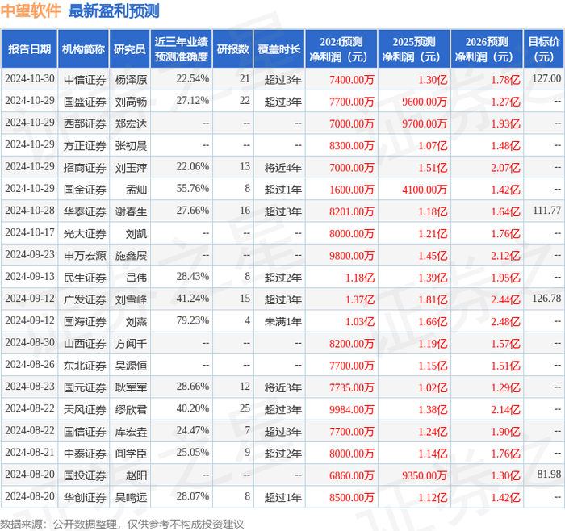
Task: Click the 2026预测净利润 column header
Action: (487, 49)
